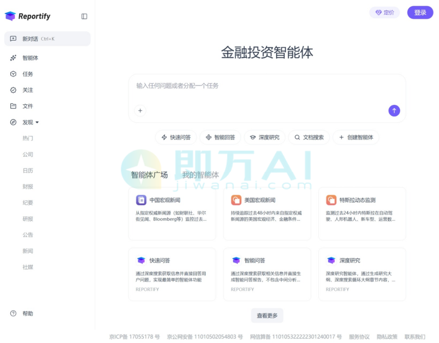Open the 定价 pricing page
The image size is (439, 343).
click(384, 12)
